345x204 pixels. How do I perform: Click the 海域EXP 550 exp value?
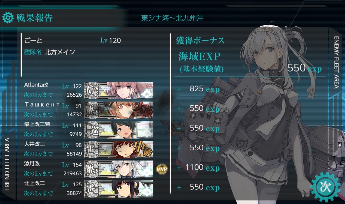tap(304, 68)
